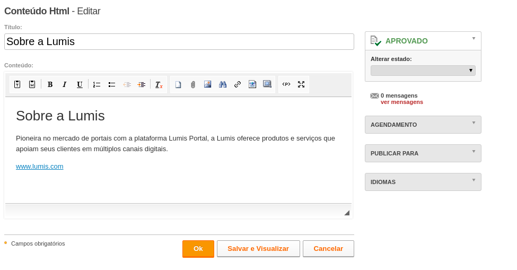Viewport: 517px width, 270px height.
Task: Expand the AGENDAMENTO section
Action: click(x=423, y=125)
